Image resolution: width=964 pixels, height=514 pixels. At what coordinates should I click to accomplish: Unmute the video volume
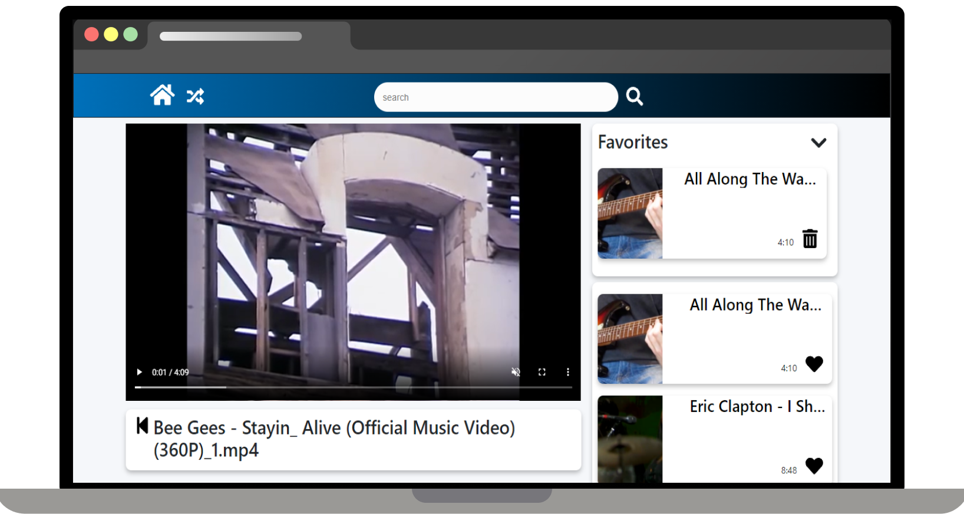click(x=516, y=372)
